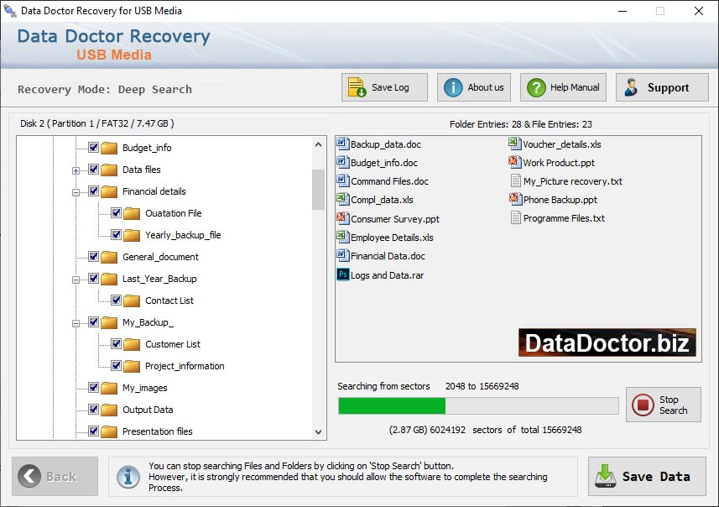Click the info icon in the bottom hint bar
Viewport: 719px width, 507px height.
tap(128, 476)
